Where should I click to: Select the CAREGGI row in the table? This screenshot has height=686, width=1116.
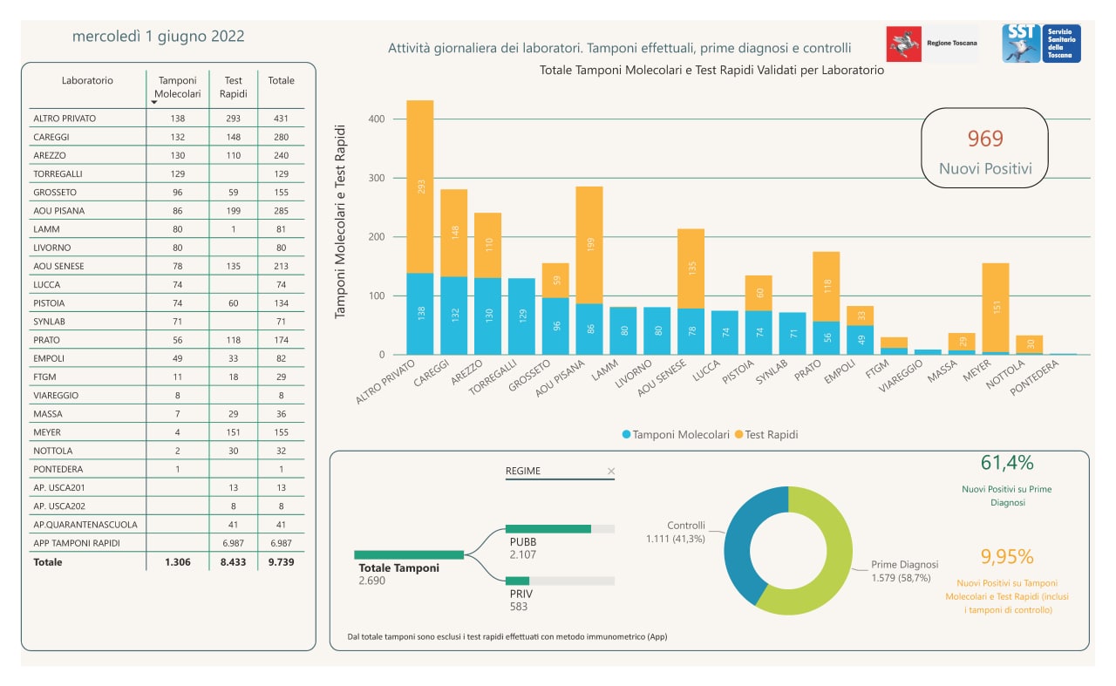pyautogui.click(x=167, y=137)
